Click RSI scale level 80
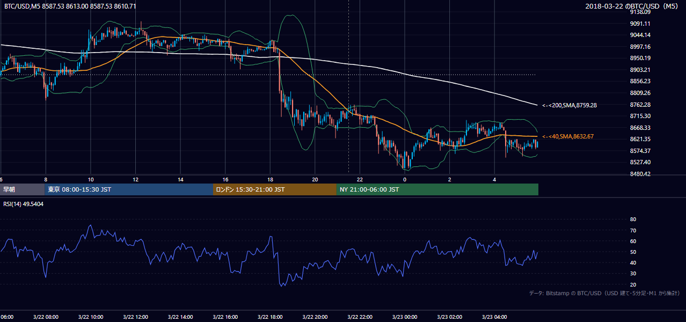The image size is (686, 322). click(633, 219)
